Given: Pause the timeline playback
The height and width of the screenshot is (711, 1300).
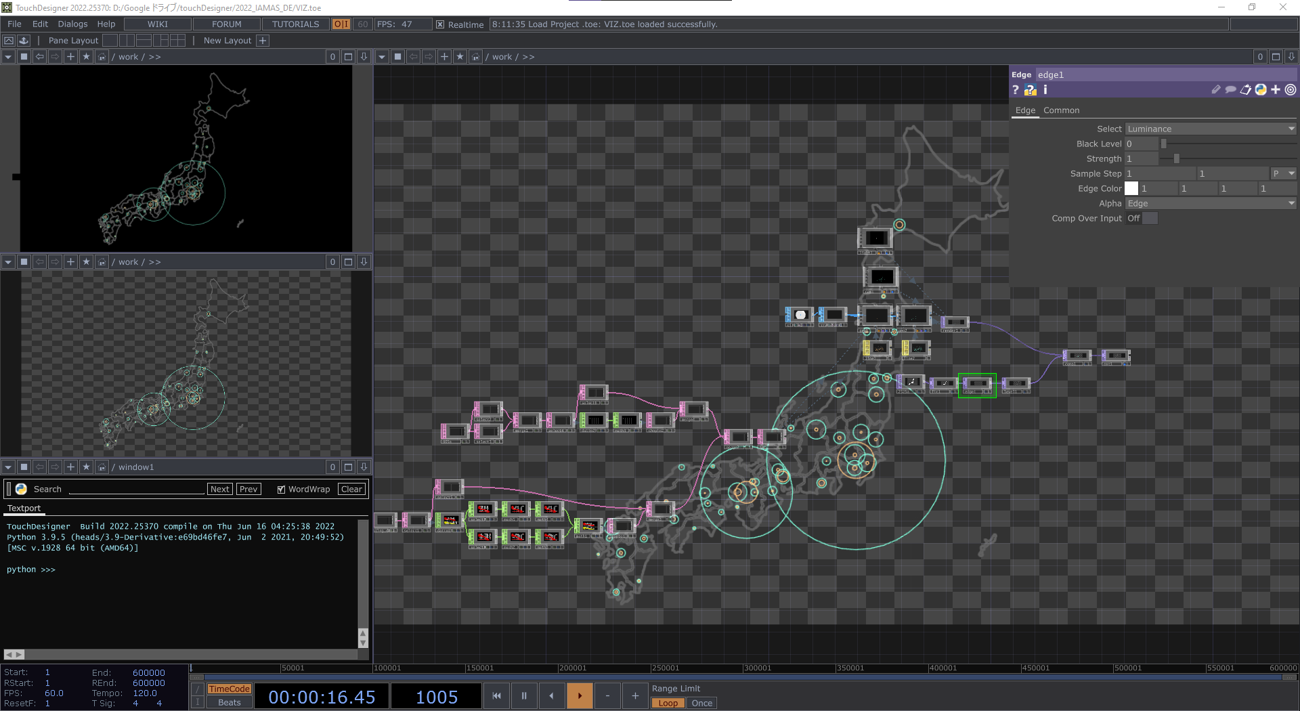Looking at the screenshot, I should point(524,695).
